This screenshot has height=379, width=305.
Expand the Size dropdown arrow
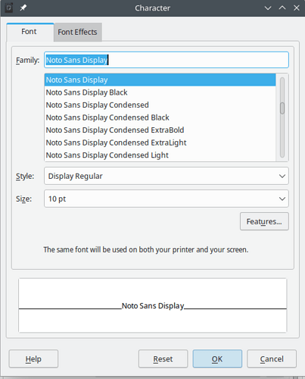tap(282, 199)
